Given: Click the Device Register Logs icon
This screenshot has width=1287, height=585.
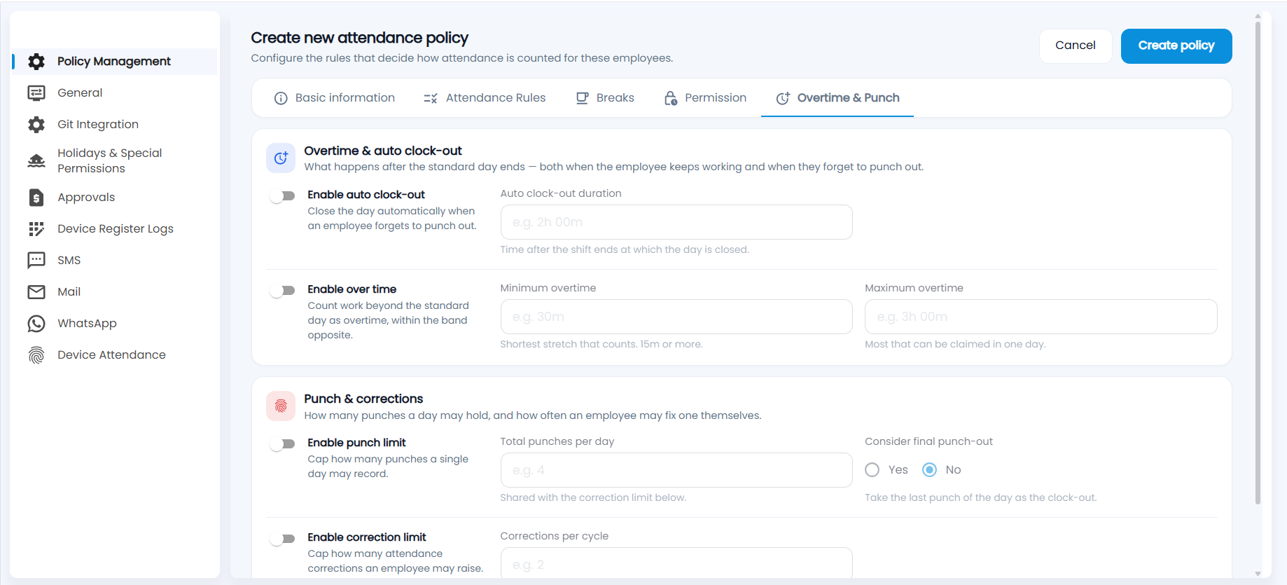Looking at the screenshot, I should [36, 229].
